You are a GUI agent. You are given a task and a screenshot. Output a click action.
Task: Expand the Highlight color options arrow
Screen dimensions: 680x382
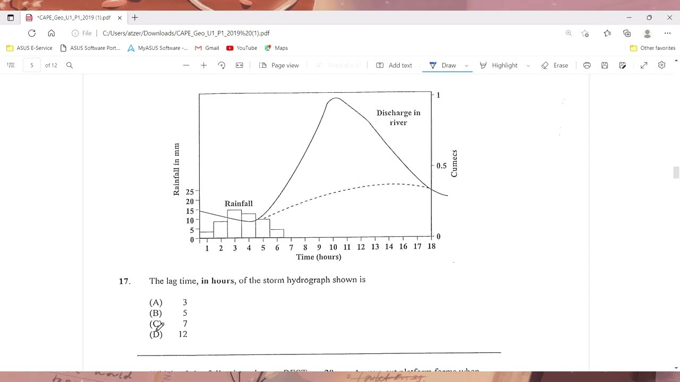tap(528, 66)
